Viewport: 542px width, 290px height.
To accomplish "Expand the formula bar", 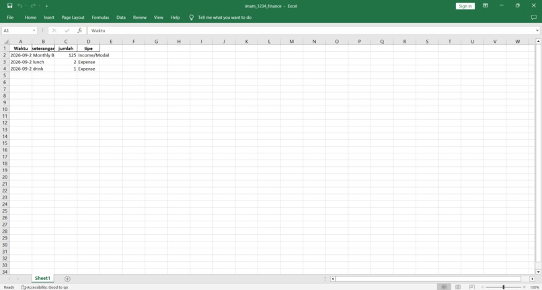I will [x=537, y=30].
